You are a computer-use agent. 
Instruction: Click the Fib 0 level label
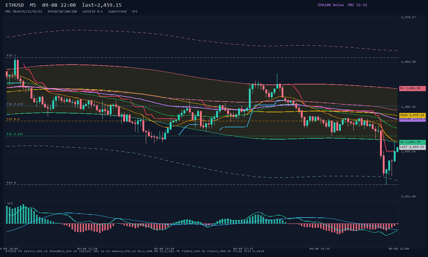[11, 183]
